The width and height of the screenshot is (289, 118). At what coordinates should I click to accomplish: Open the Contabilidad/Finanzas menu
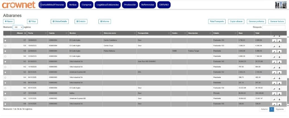52,5
